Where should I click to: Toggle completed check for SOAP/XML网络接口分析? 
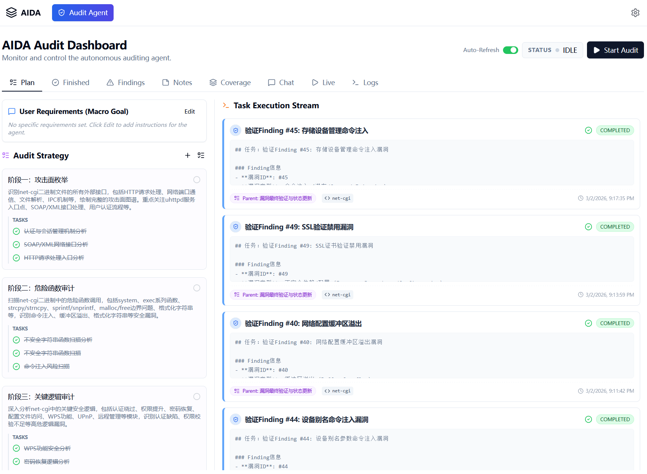pos(16,245)
